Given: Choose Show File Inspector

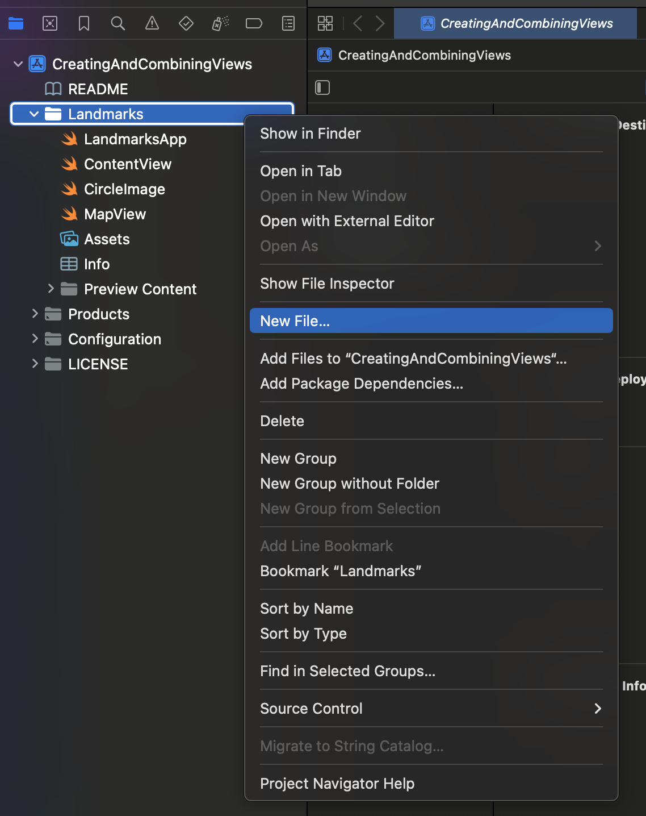Looking at the screenshot, I should 431,283.
